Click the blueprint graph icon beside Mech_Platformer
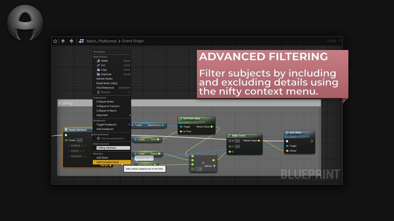Screen dimensions: 394x221 [x=81, y=41]
